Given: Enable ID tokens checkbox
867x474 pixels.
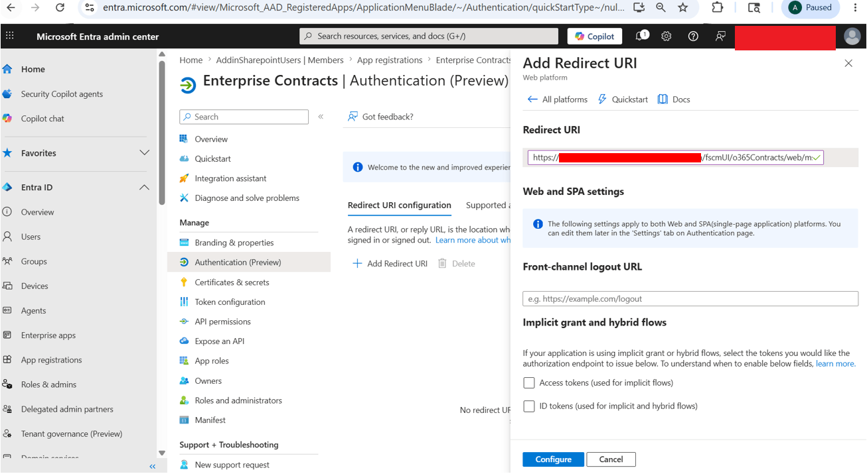Looking at the screenshot, I should [529, 406].
